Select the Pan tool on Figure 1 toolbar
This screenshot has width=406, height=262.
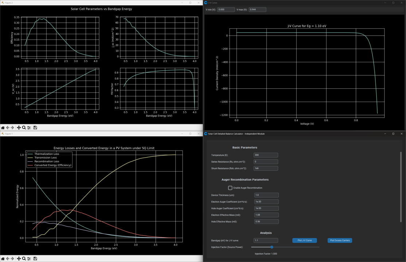point(18,258)
